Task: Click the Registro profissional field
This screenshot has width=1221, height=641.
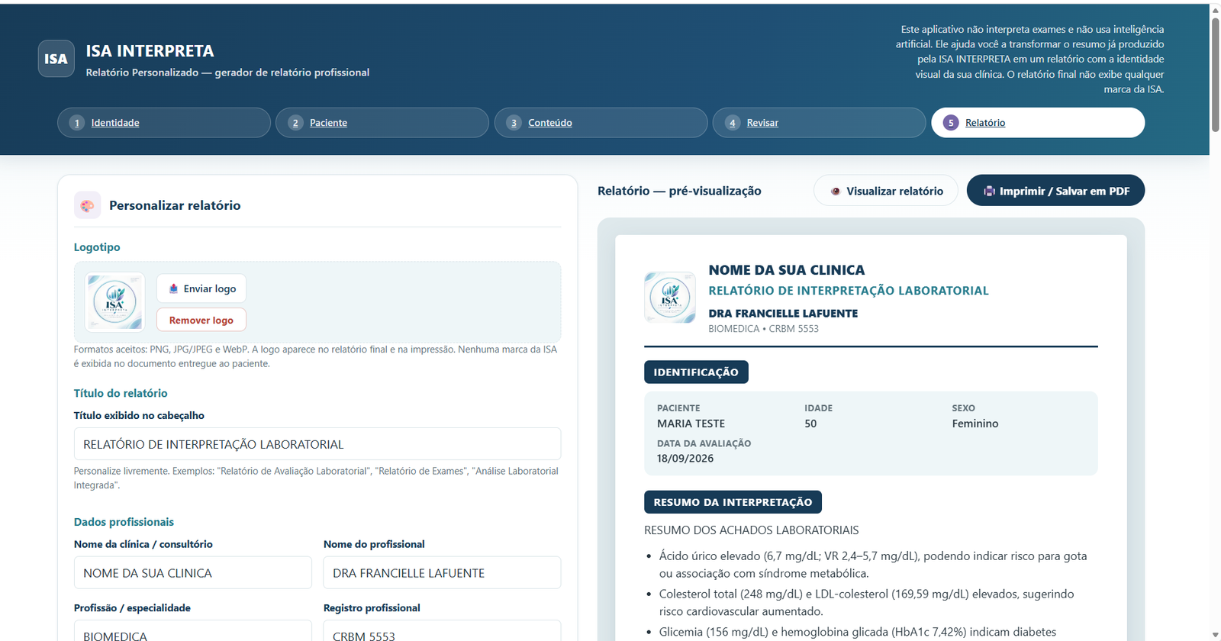Action: pos(442,632)
